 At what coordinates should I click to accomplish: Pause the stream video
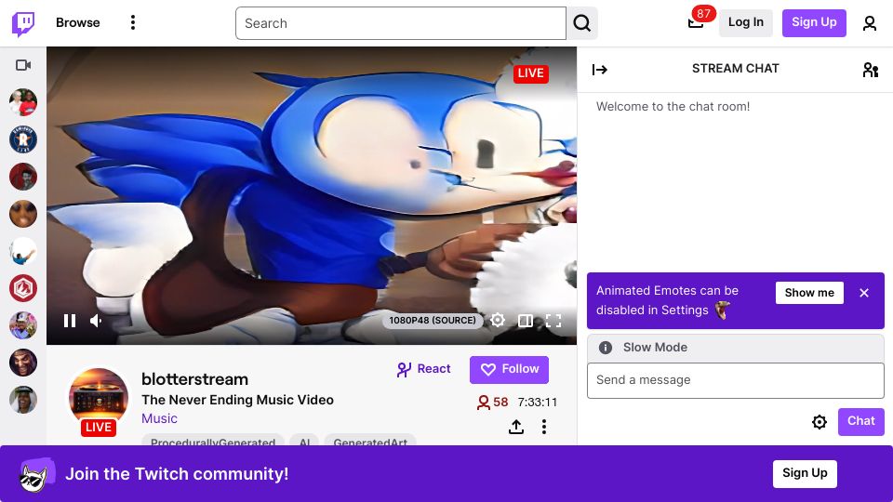point(70,321)
